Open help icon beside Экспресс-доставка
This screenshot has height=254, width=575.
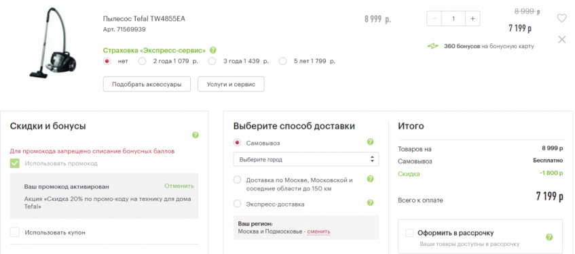click(x=370, y=203)
